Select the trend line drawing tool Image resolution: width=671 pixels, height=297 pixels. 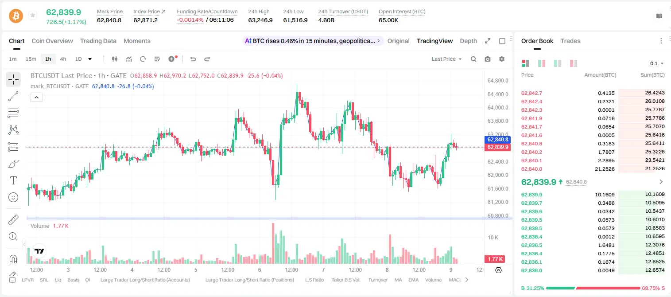point(13,96)
